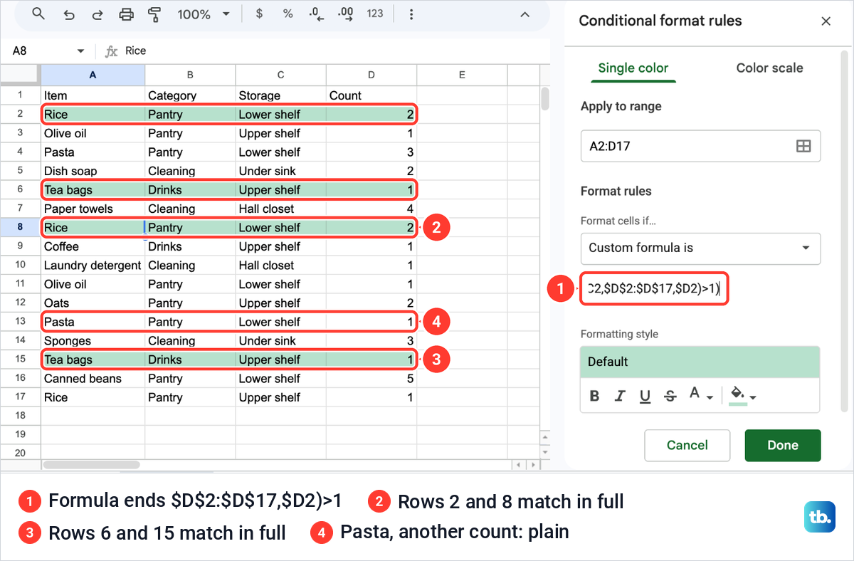Image resolution: width=854 pixels, height=561 pixels.
Task: Switch to the Color scale tab
Action: click(769, 68)
